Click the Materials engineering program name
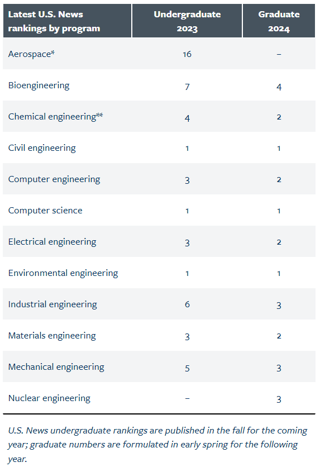320x467 pixels. pos(52,336)
